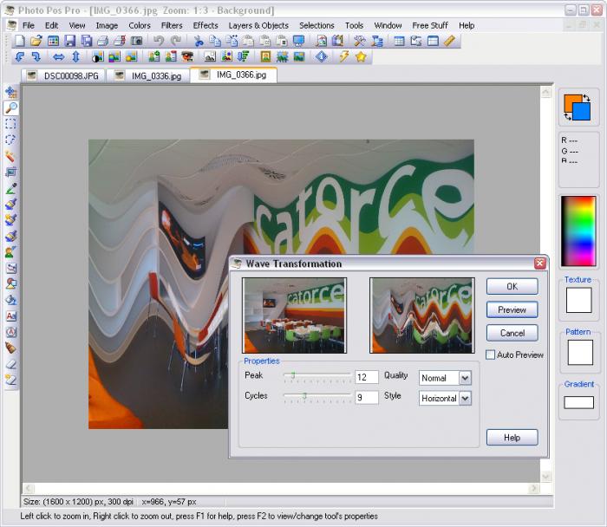Image resolution: width=607 pixels, height=527 pixels.
Task: Pick a color from the spectrum palette
Action: pos(578,231)
